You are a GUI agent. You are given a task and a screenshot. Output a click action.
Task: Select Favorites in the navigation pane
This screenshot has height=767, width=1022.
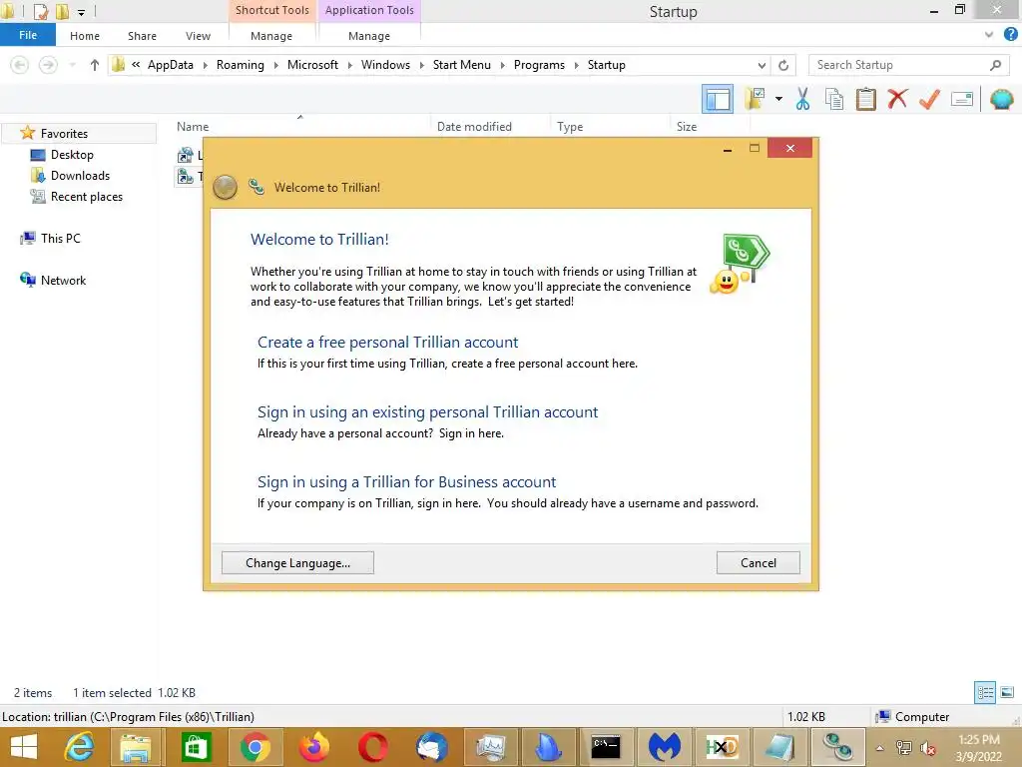click(64, 133)
